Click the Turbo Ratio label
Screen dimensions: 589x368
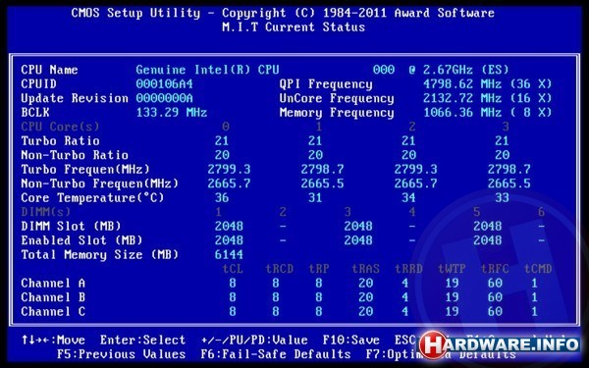[60, 141]
